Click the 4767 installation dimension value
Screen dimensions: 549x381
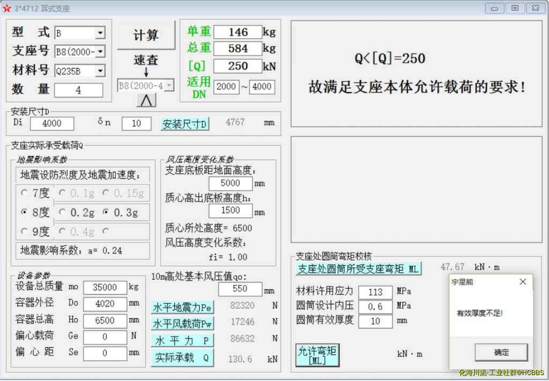(235, 122)
